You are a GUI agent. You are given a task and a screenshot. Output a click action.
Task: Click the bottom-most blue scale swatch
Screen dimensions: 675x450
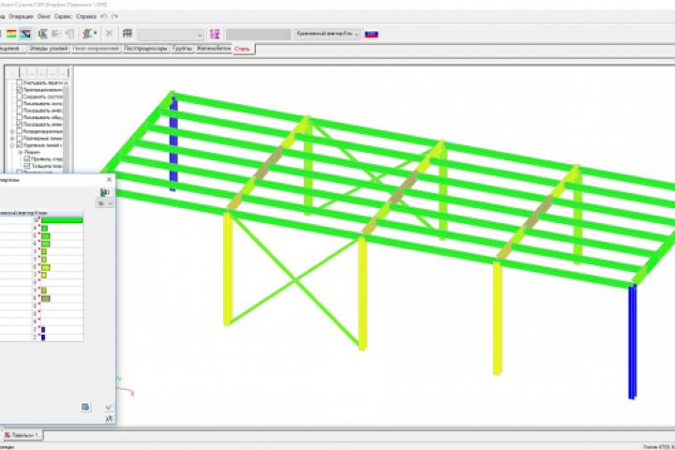tap(43, 337)
